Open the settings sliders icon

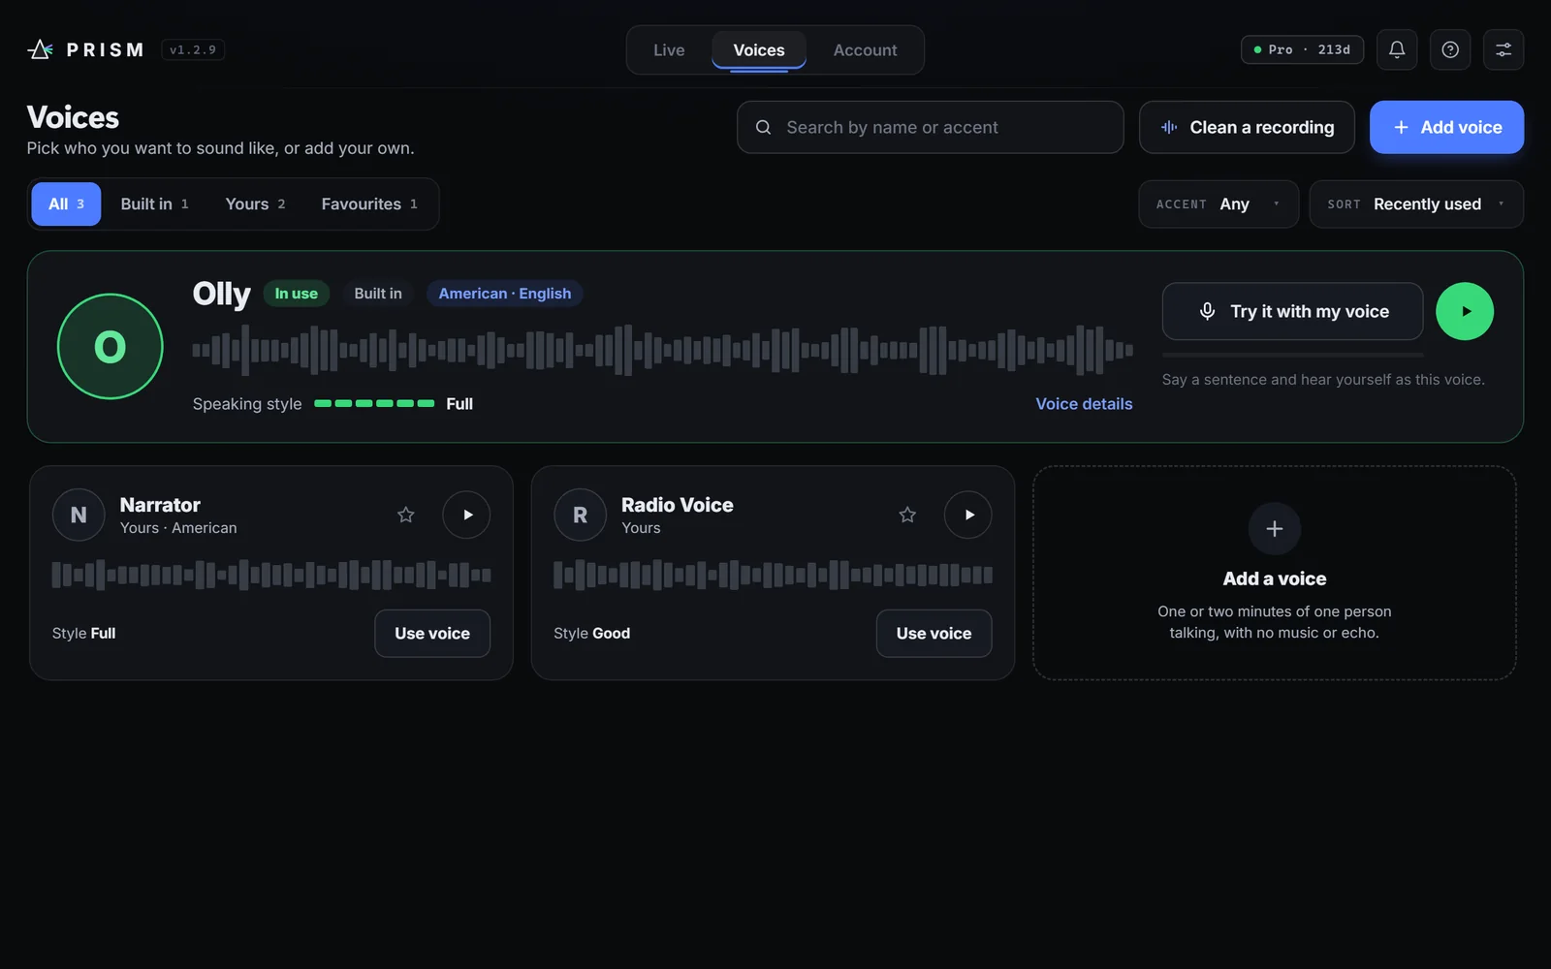click(x=1504, y=49)
